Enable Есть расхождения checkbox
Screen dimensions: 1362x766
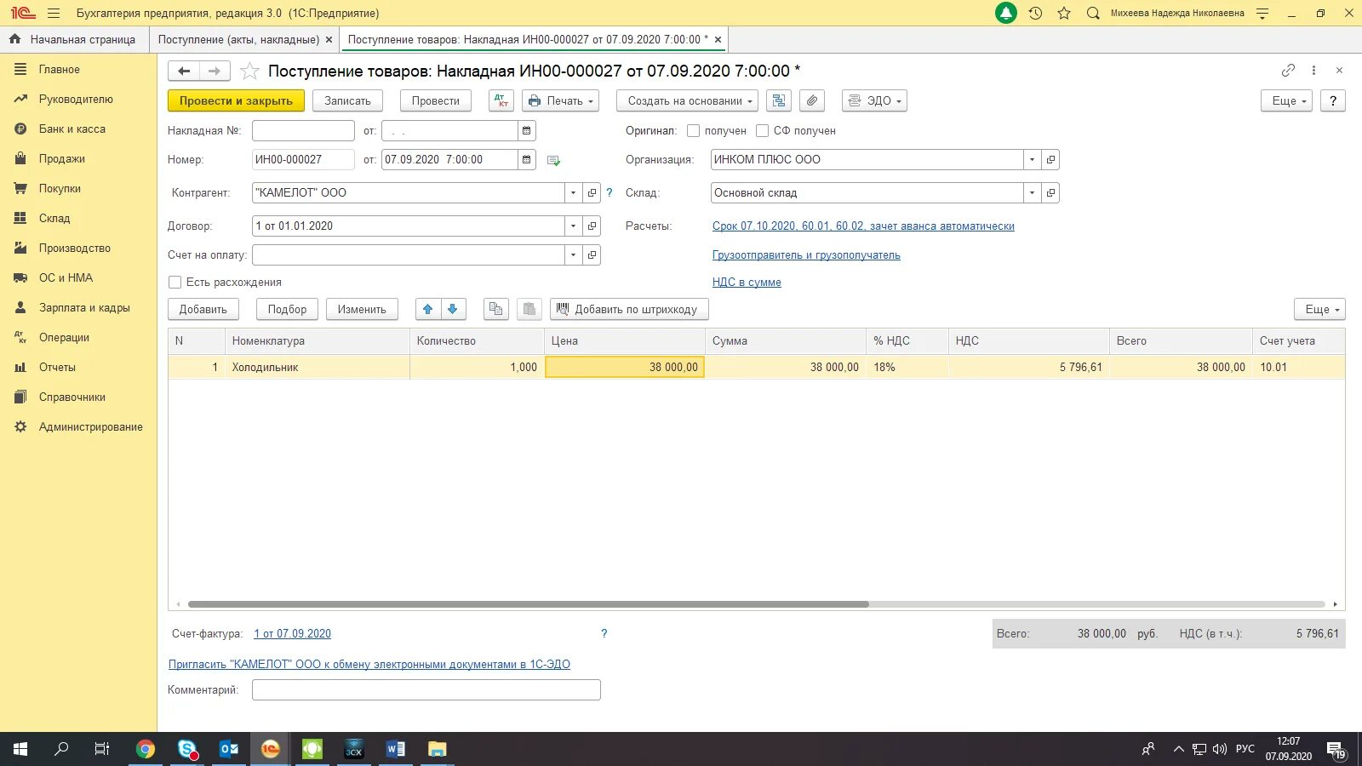(x=175, y=283)
